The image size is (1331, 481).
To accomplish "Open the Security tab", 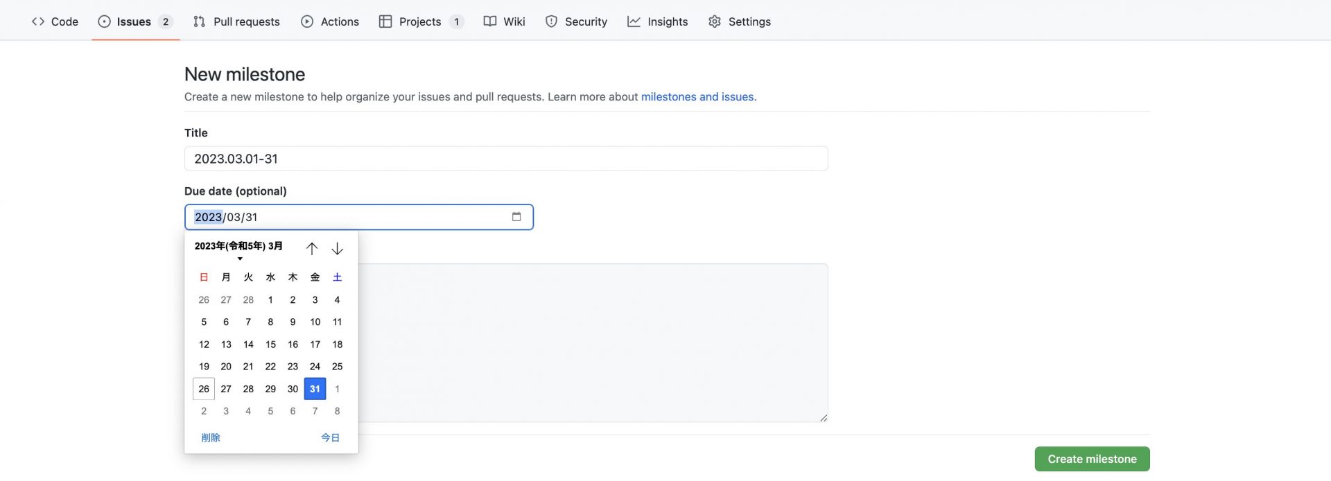I will click(x=576, y=21).
